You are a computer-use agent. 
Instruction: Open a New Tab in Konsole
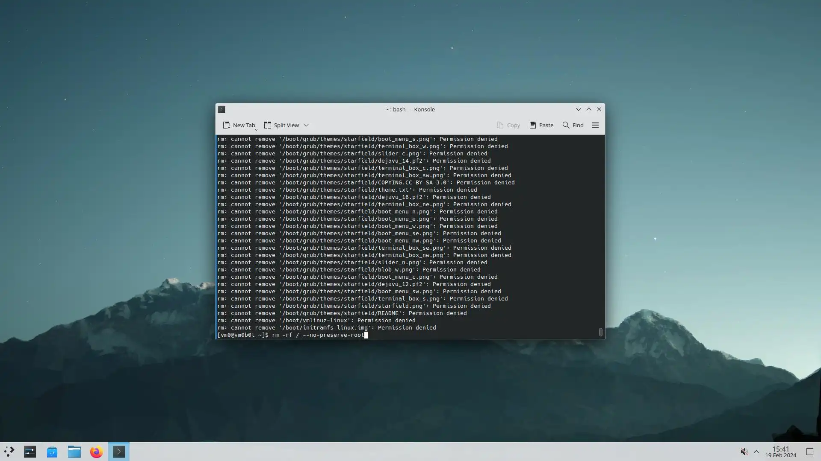click(239, 125)
